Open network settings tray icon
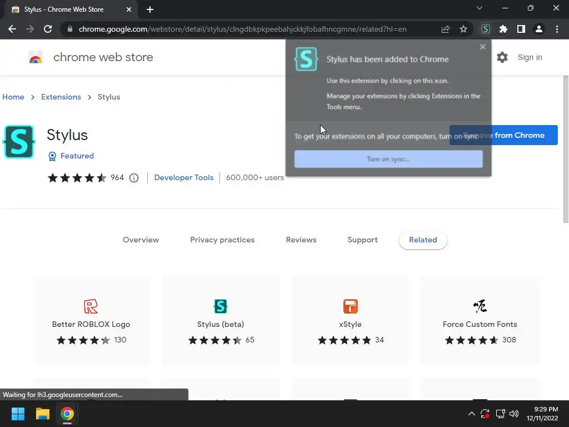Screen dimensions: 569x427 pyautogui.click(x=501, y=414)
